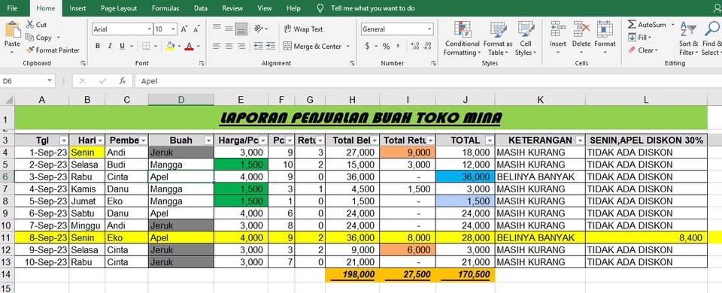The height and width of the screenshot is (293, 722).
Task: Open filter dropdown for the TOTAL column
Action: click(x=490, y=140)
